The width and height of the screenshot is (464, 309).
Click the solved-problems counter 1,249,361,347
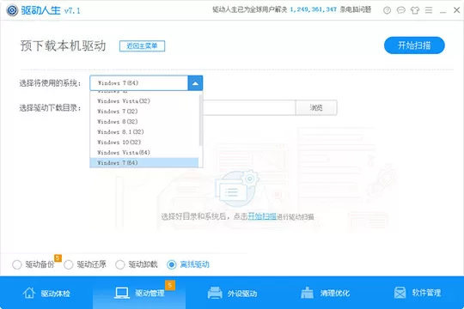tap(313, 9)
